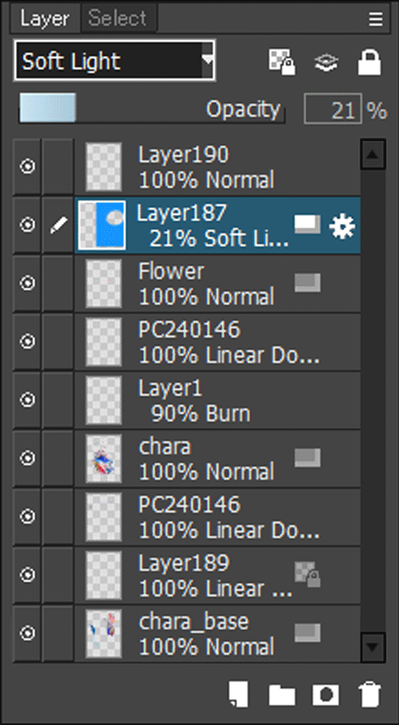Click the Opacity slider bar
This screenshot has width=399, height=725.
pyautogui.click(x=152, y=108)
